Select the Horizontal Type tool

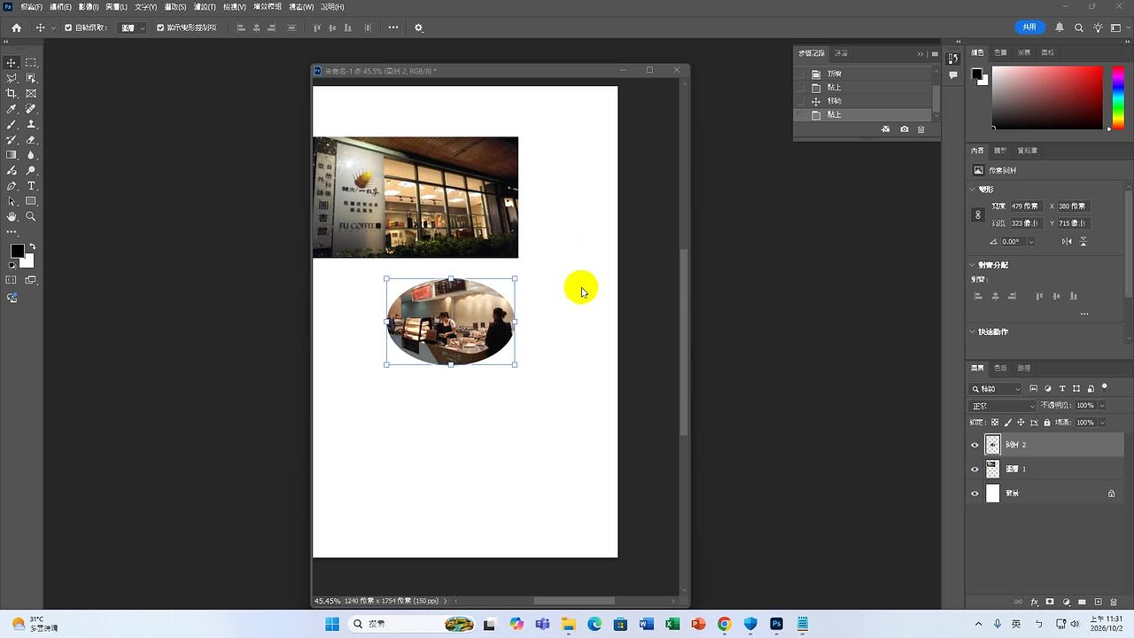[31, 186]
